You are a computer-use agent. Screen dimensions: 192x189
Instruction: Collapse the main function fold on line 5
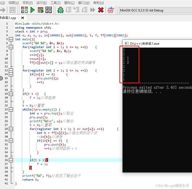point(11,39)
